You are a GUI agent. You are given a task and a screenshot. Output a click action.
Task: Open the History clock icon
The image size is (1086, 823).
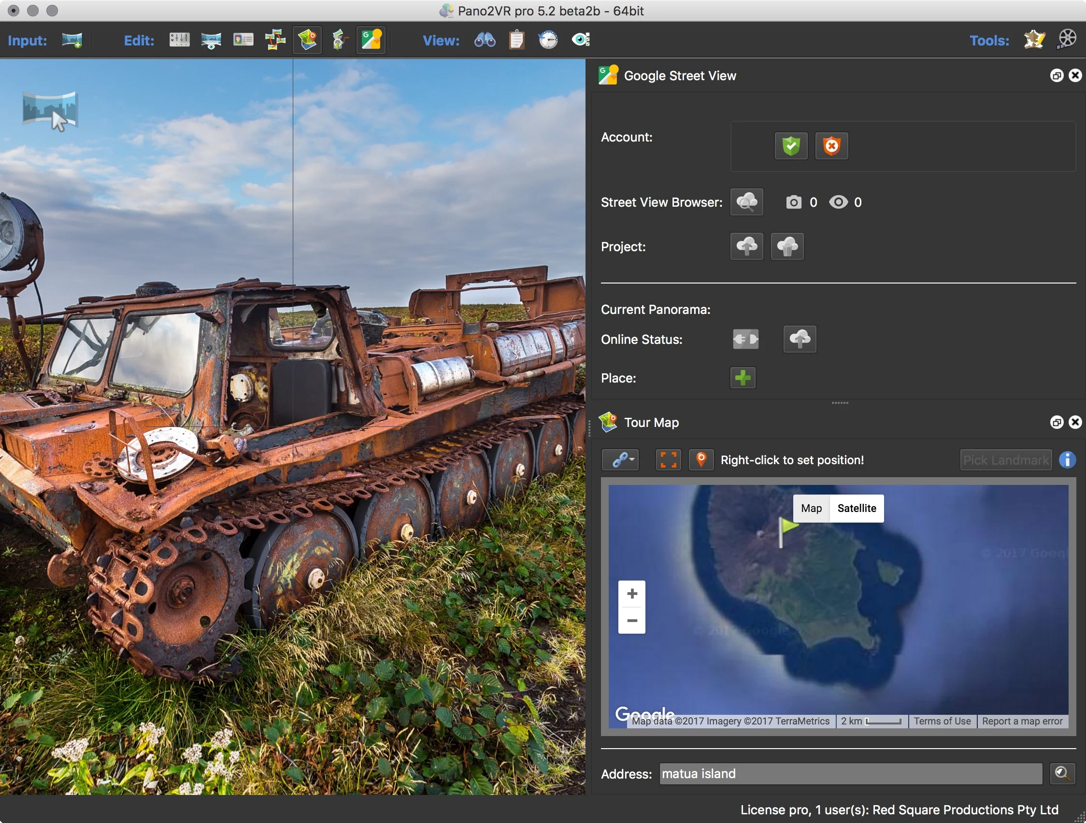tap(548, 40)
